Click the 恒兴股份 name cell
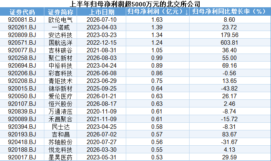271x161 pixels. click(x=60, y=104)
